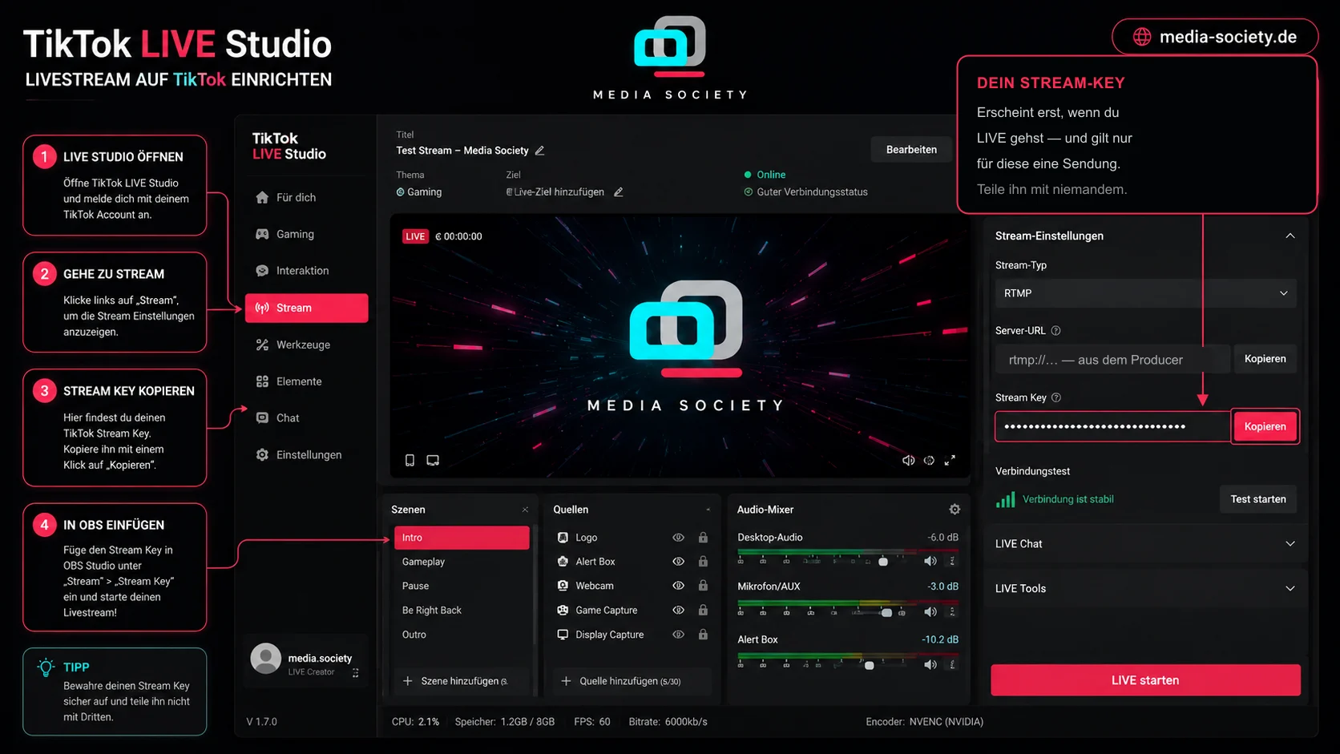The height and width of the screenshot is (754, 1340).
Task: Mute Mikrofon/AUX with speaker icon
Action: [930, 612]
